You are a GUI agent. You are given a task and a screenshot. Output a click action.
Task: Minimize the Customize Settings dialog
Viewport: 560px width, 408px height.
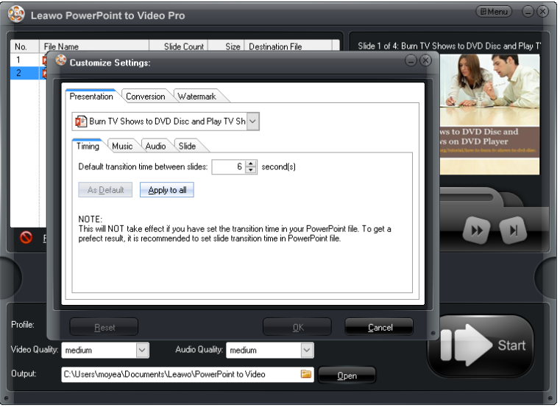411,61
